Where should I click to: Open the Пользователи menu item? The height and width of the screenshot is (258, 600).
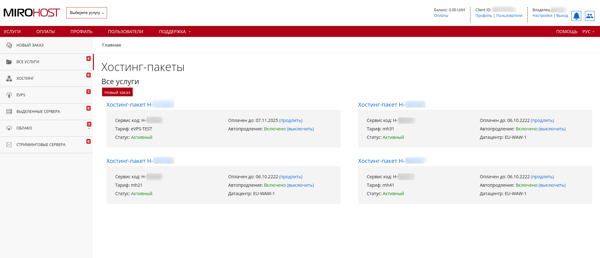[126, 32]
